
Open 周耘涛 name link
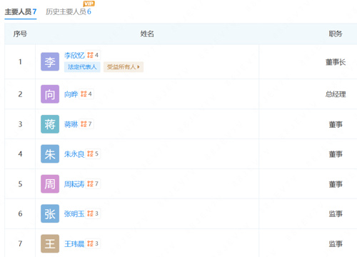[x=74, y=184]
